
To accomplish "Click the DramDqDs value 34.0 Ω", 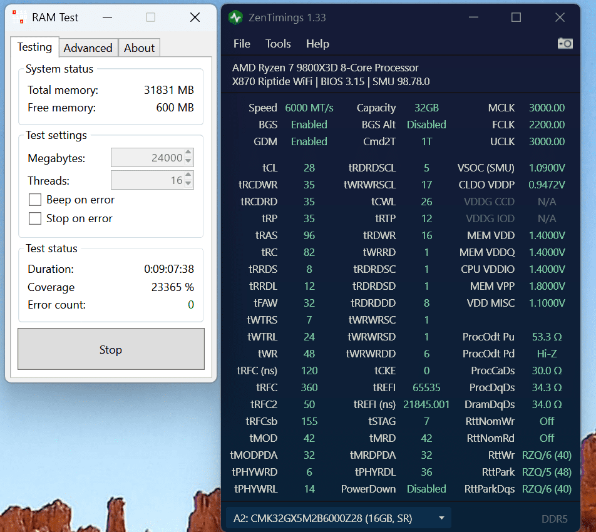I will (547, 405).
